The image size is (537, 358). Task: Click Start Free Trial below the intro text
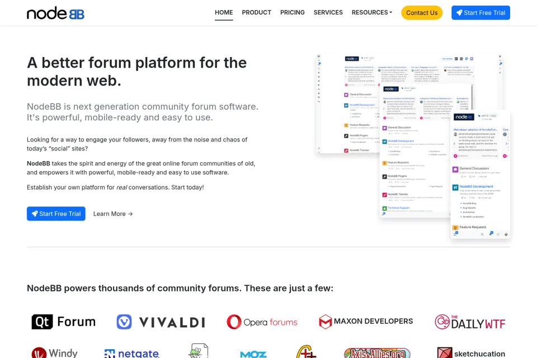pos(56,214)
